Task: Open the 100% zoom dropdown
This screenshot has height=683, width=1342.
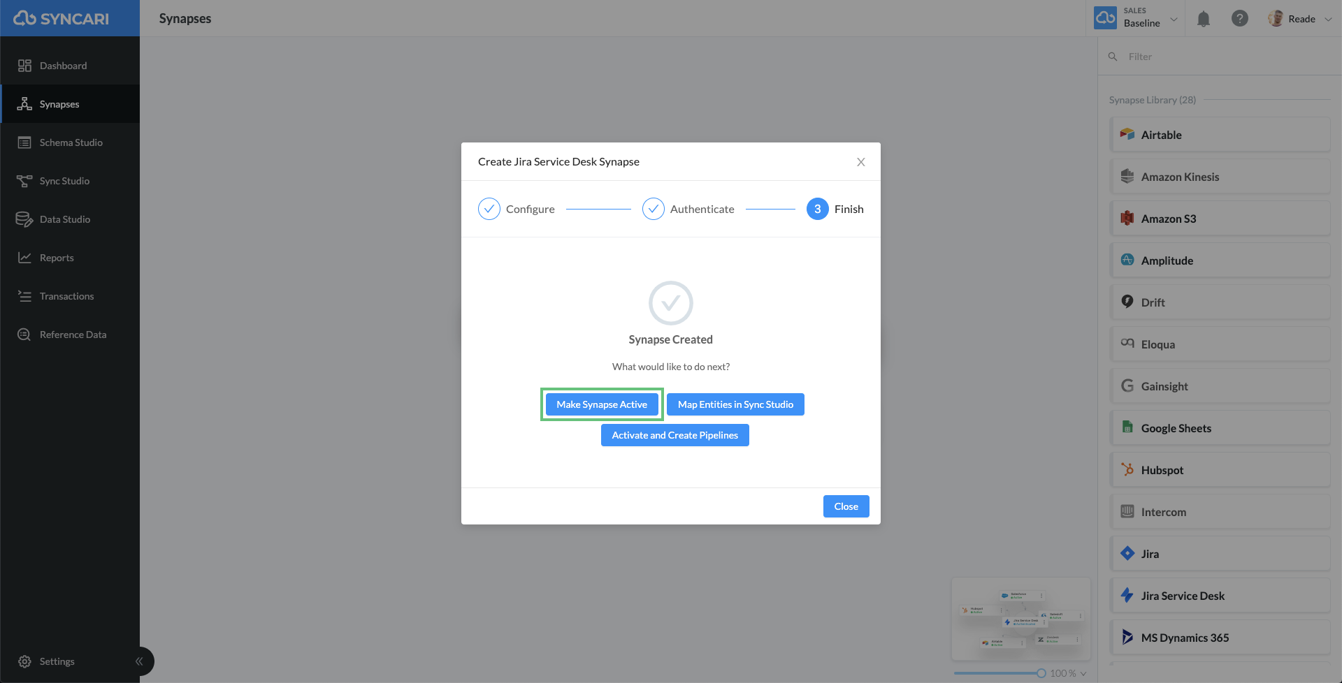Action: [1068, 673]
